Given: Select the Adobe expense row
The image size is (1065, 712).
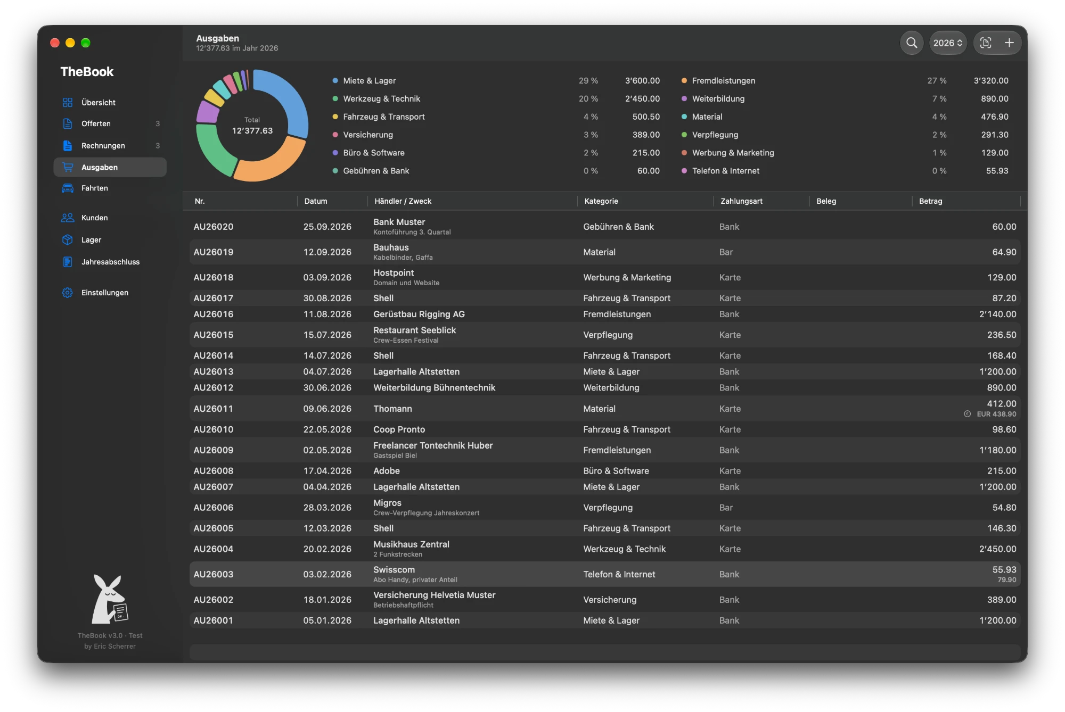Looking at the screenshot, I should coord(605,471).
